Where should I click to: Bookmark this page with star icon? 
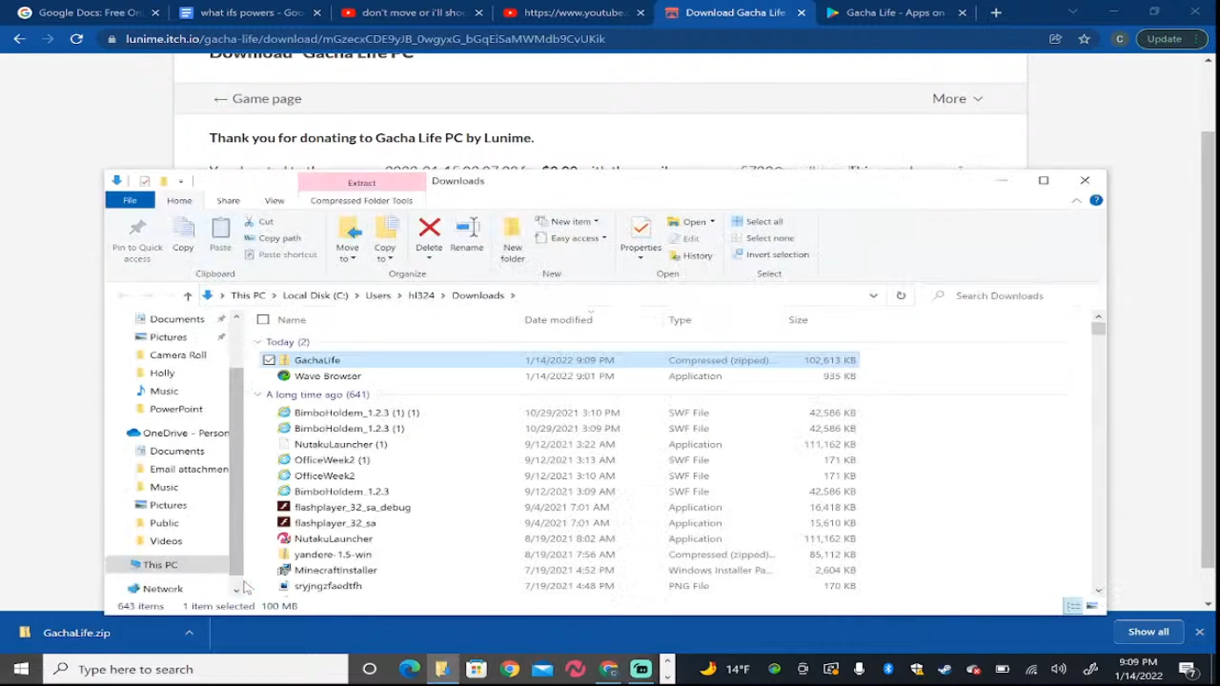(x=1084, y=39)
